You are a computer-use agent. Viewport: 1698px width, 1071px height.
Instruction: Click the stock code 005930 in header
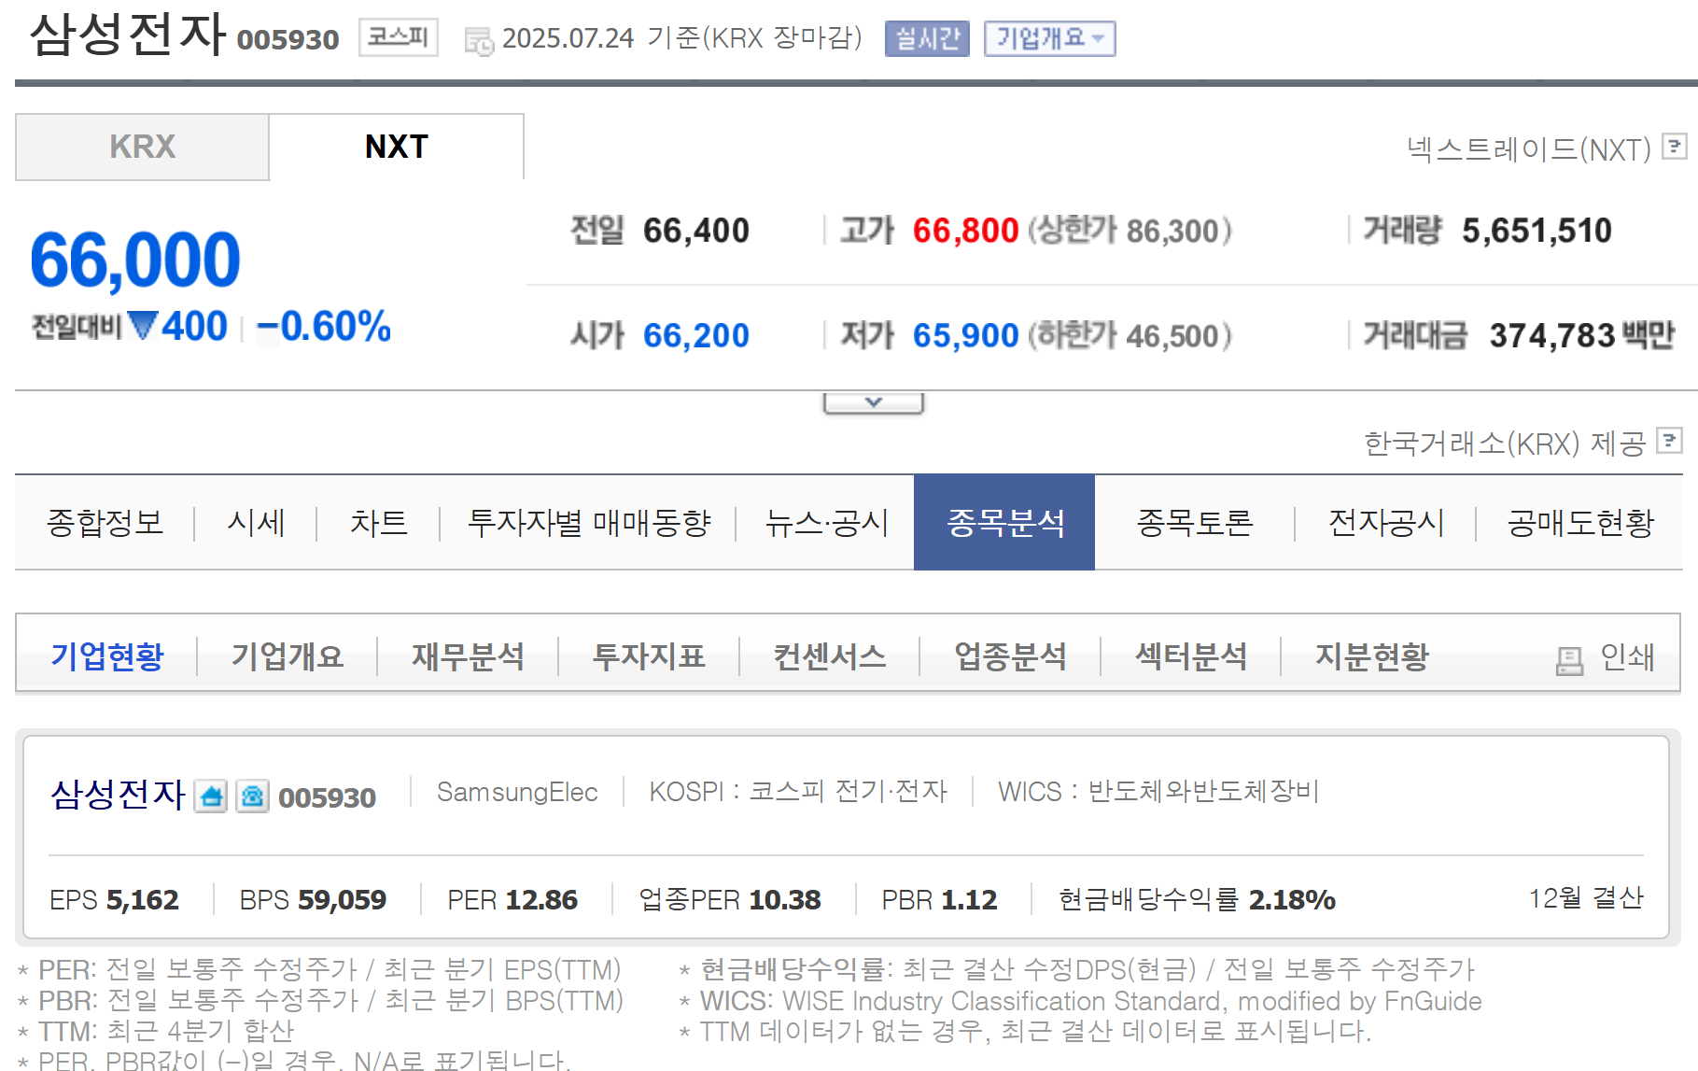[x=288, y=39]
